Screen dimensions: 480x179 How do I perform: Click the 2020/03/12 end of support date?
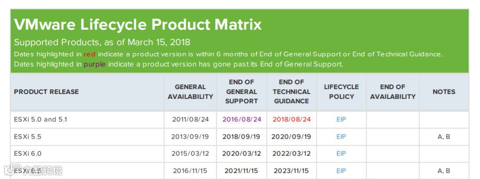click(241, 154)
